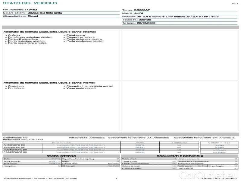Click the 'Codice autoradio' row label
The height and width of the screenshot is (181, 241).
(x=132, y=168)
